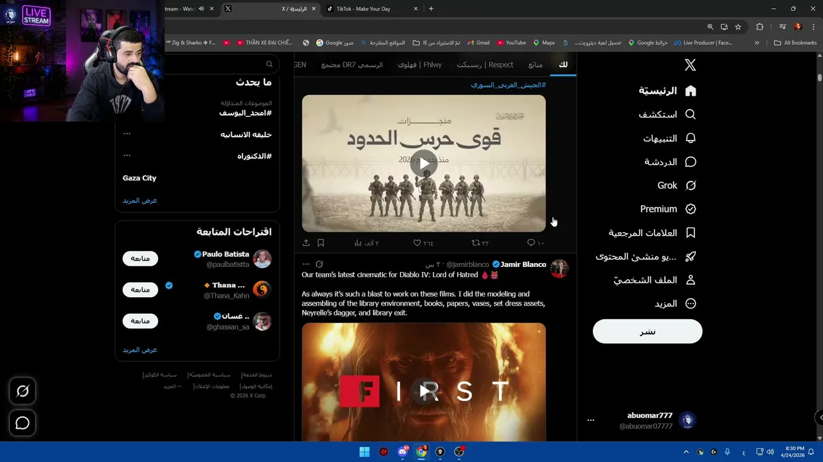Open the YouTube bookmark

511,43
